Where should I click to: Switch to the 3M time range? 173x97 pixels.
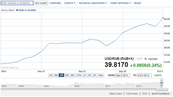67,75
